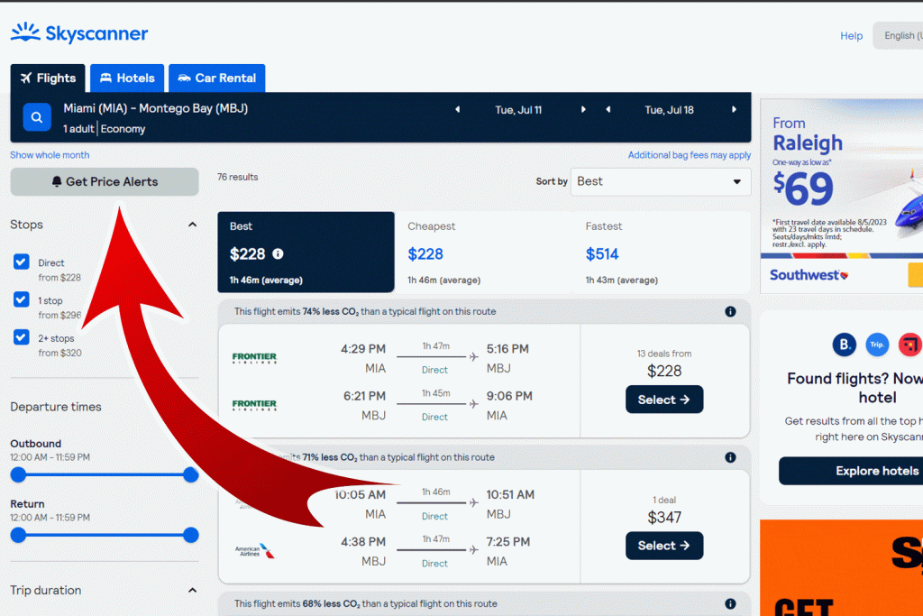Go to previous outbound date before Jul 11
Viewport: 923px width, 616px height.
[x=457, y=109]
